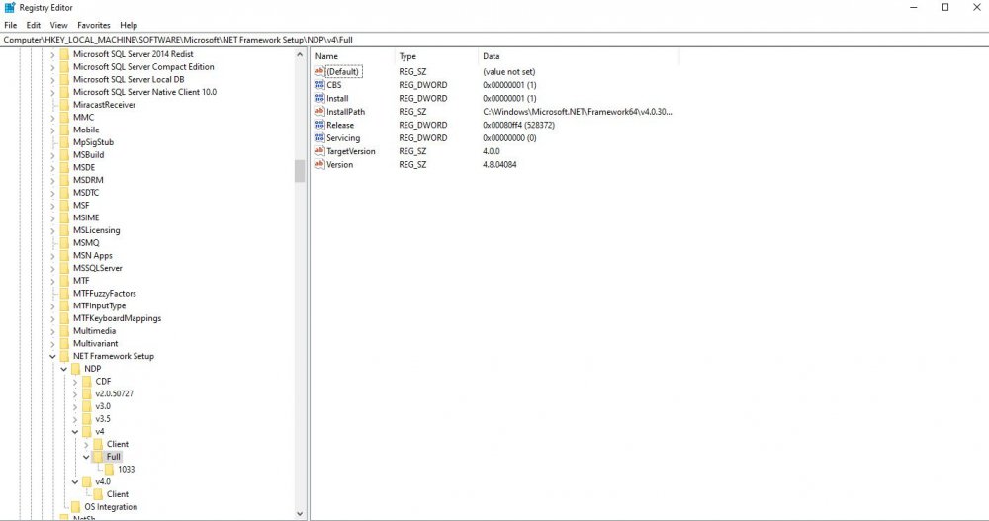Click folder icon of OS Integration key

pos(76,507)
